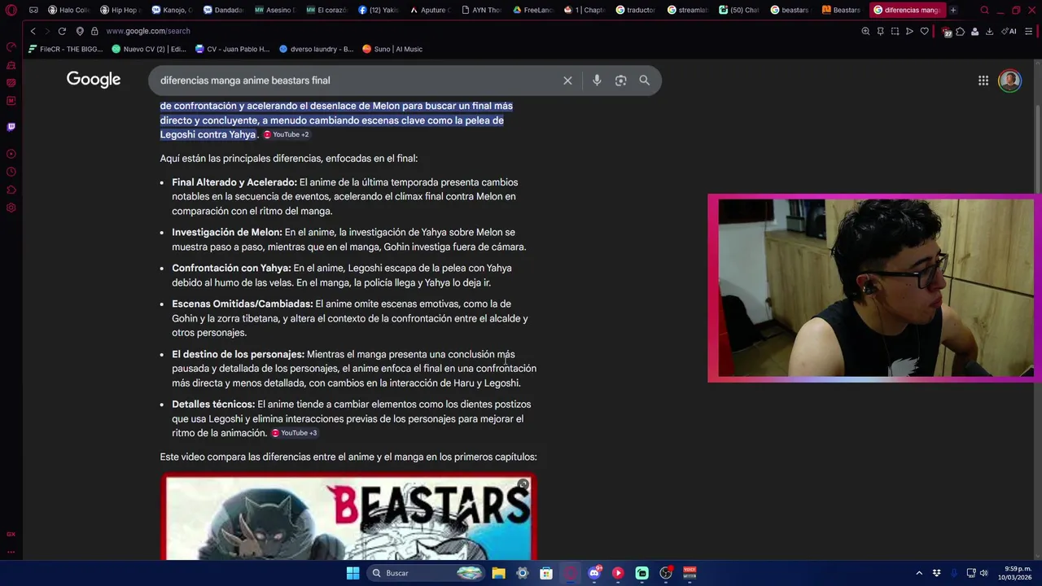Open the Google apps grid
The height and width of the screenshot is (586, 1042).
pos(983,81)
